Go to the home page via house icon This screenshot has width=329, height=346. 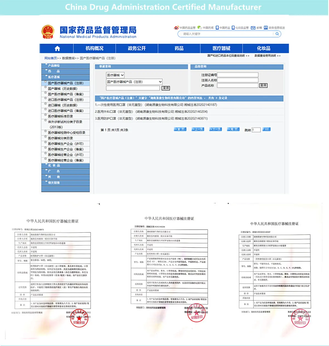57,48
